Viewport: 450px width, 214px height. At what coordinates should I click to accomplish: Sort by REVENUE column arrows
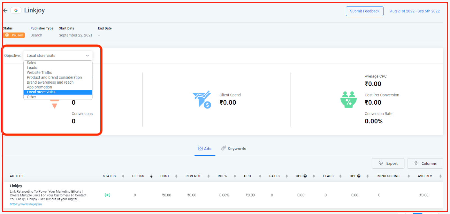tap(209, 176)
